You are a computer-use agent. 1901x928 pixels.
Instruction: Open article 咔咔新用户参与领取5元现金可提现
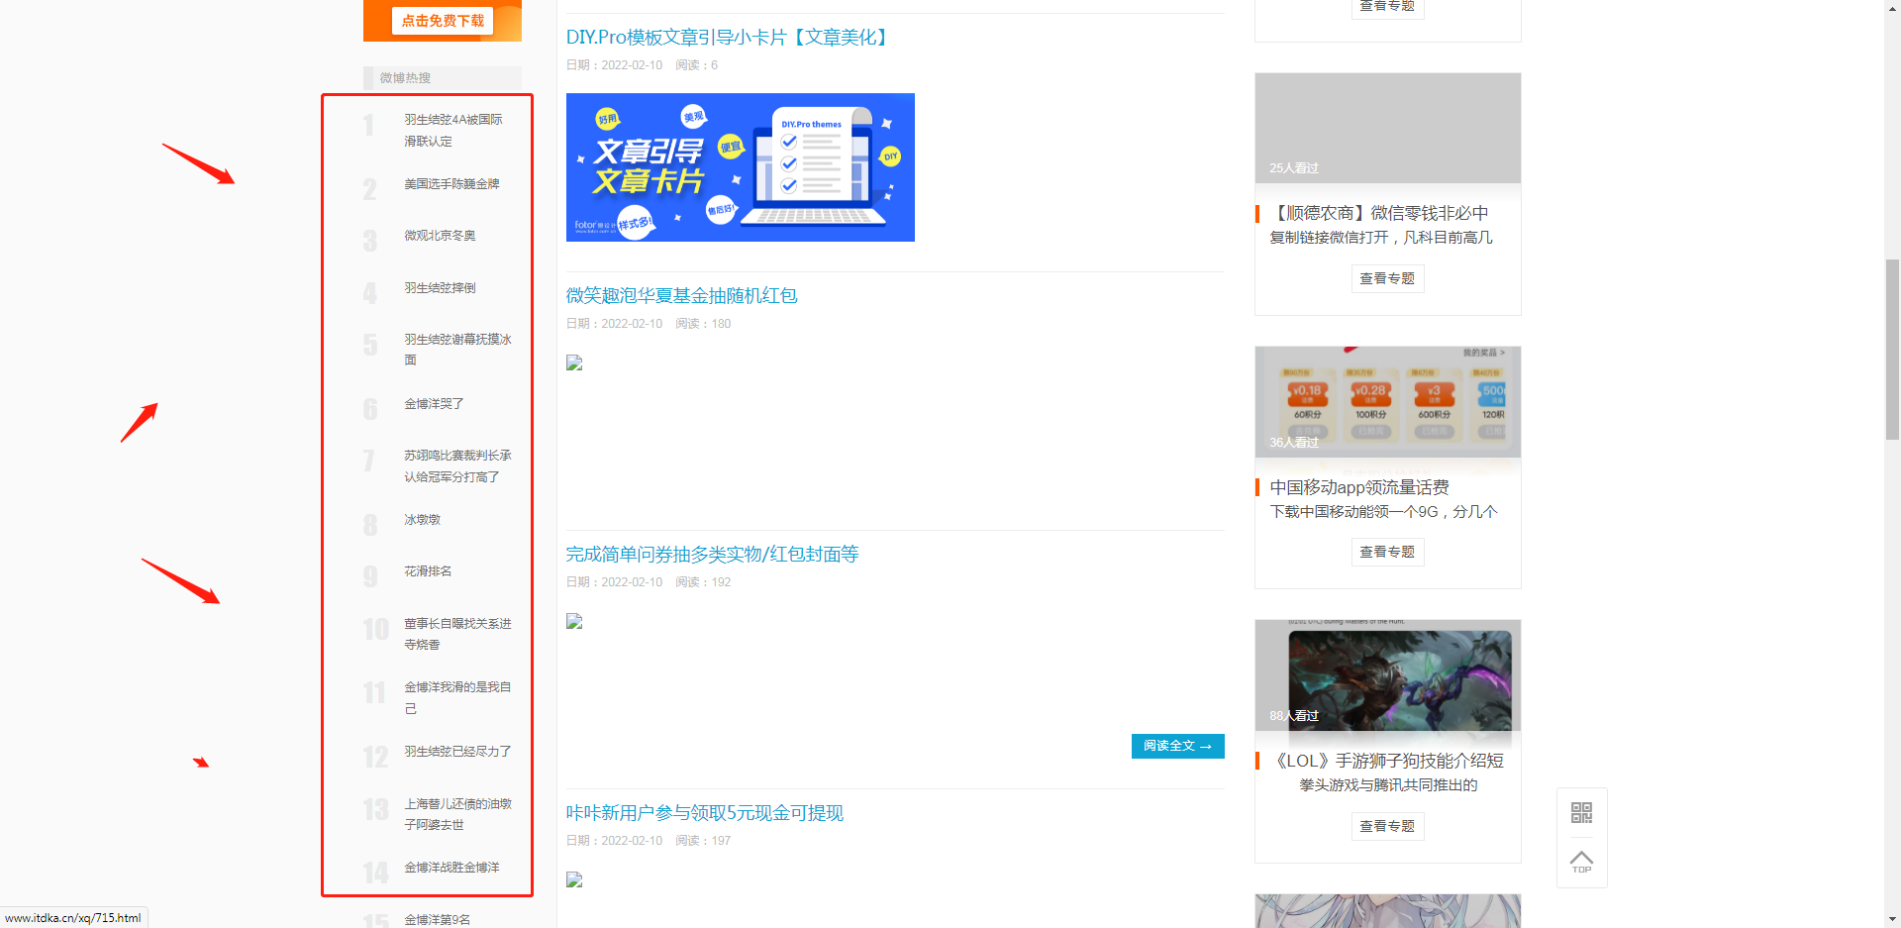[x=704, y=813]
